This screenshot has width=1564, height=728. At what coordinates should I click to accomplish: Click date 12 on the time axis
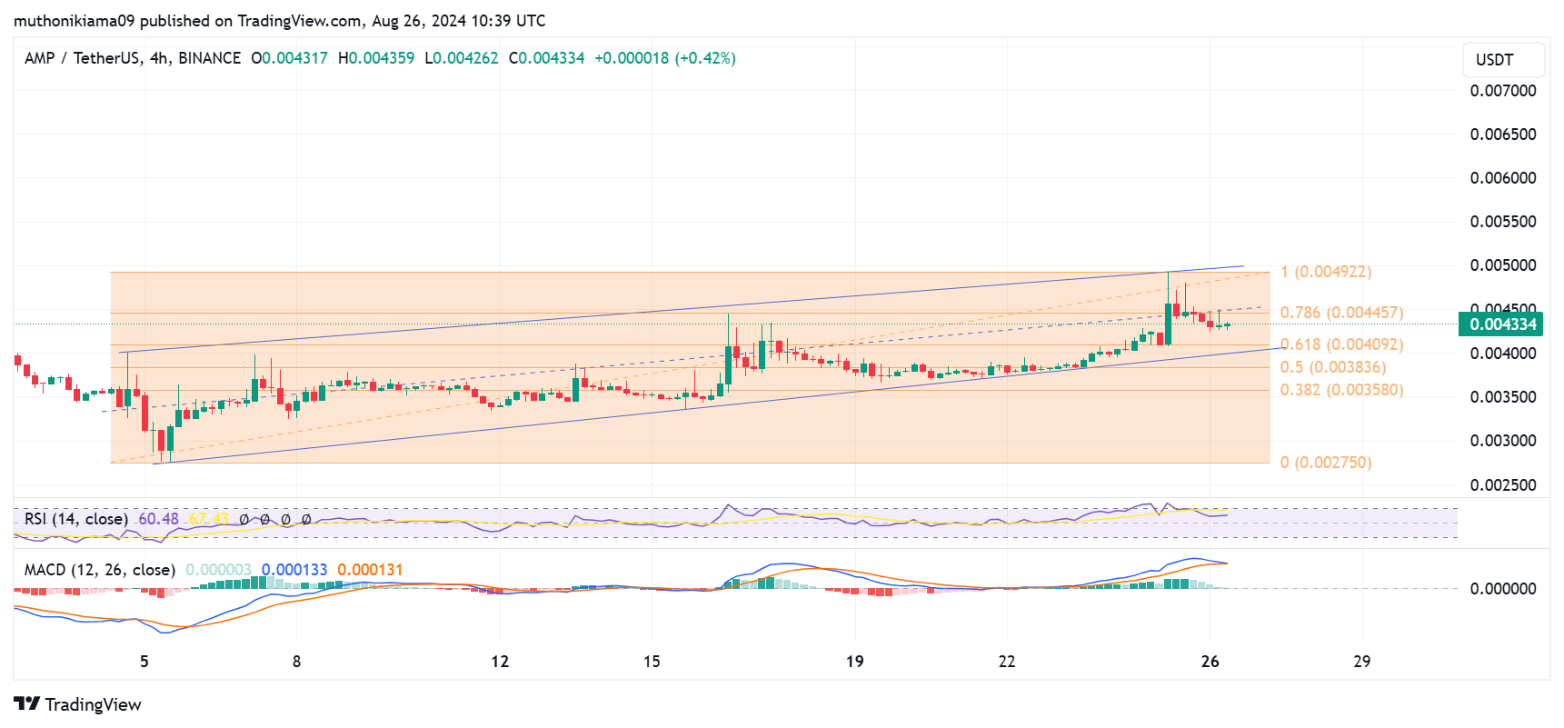pyautogui.click(x=500, y=662)
